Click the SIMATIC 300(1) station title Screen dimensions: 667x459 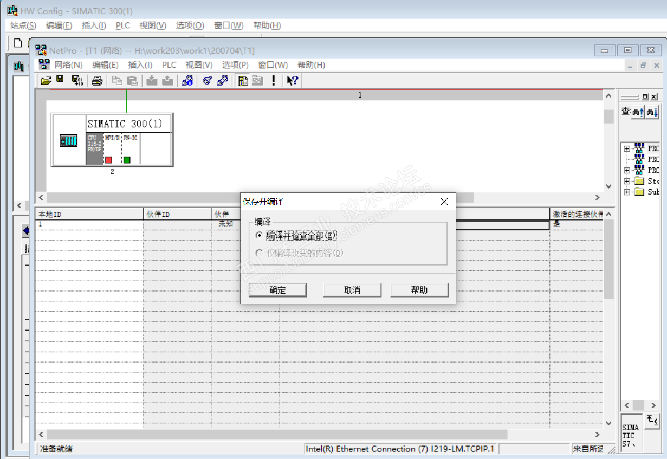point(125,124)
